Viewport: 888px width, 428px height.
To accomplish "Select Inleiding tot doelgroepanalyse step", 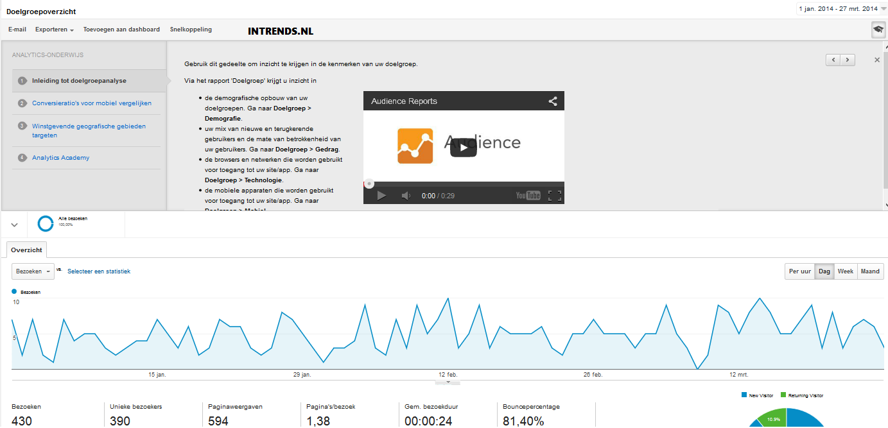I will [89, 81].
